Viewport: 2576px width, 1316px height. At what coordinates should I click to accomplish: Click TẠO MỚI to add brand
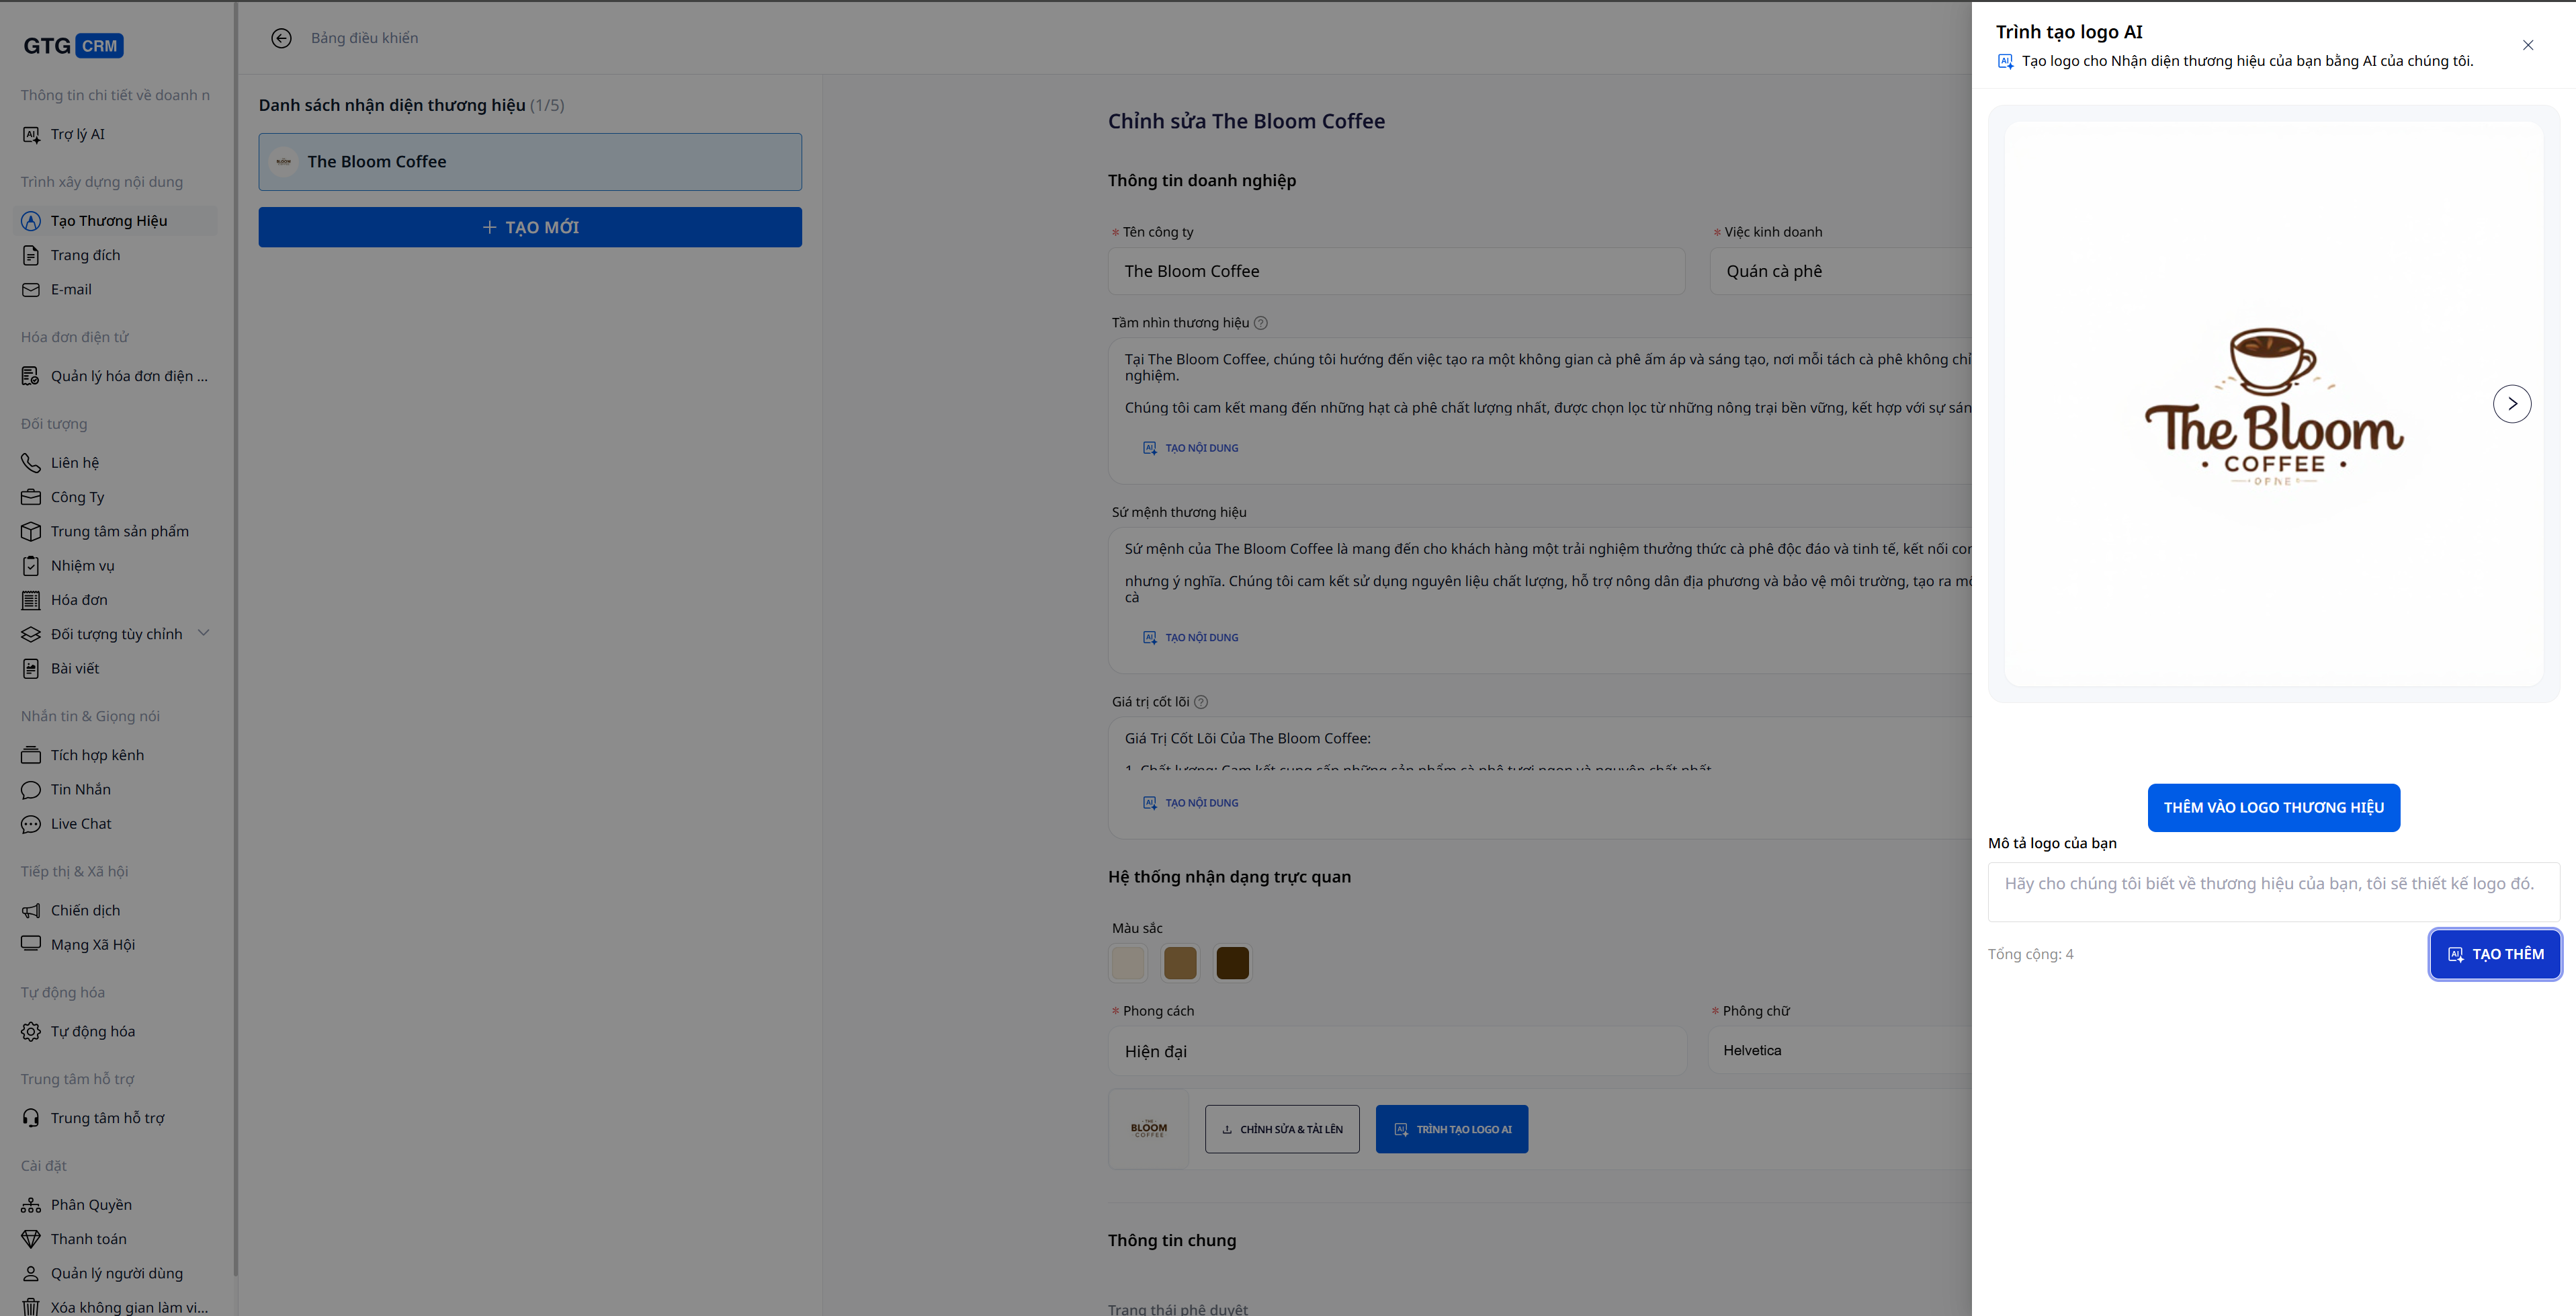pyautogui.click(x=530, y=227)
